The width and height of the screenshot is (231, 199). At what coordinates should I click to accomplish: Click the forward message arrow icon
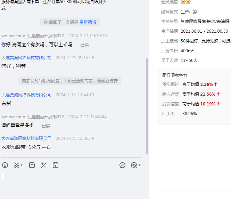tap(122, 165)
